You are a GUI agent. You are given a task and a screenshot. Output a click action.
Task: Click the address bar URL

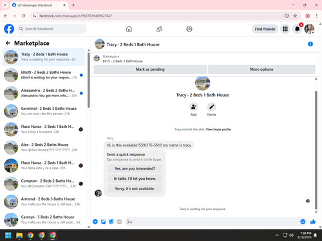coord(75,16)
